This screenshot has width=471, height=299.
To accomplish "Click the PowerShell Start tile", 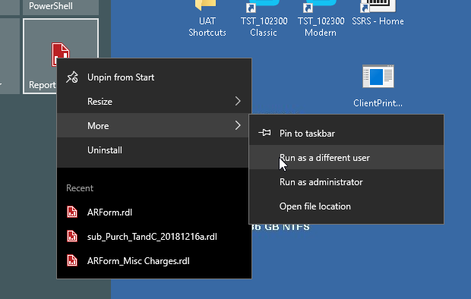I will tap(61, 7).
